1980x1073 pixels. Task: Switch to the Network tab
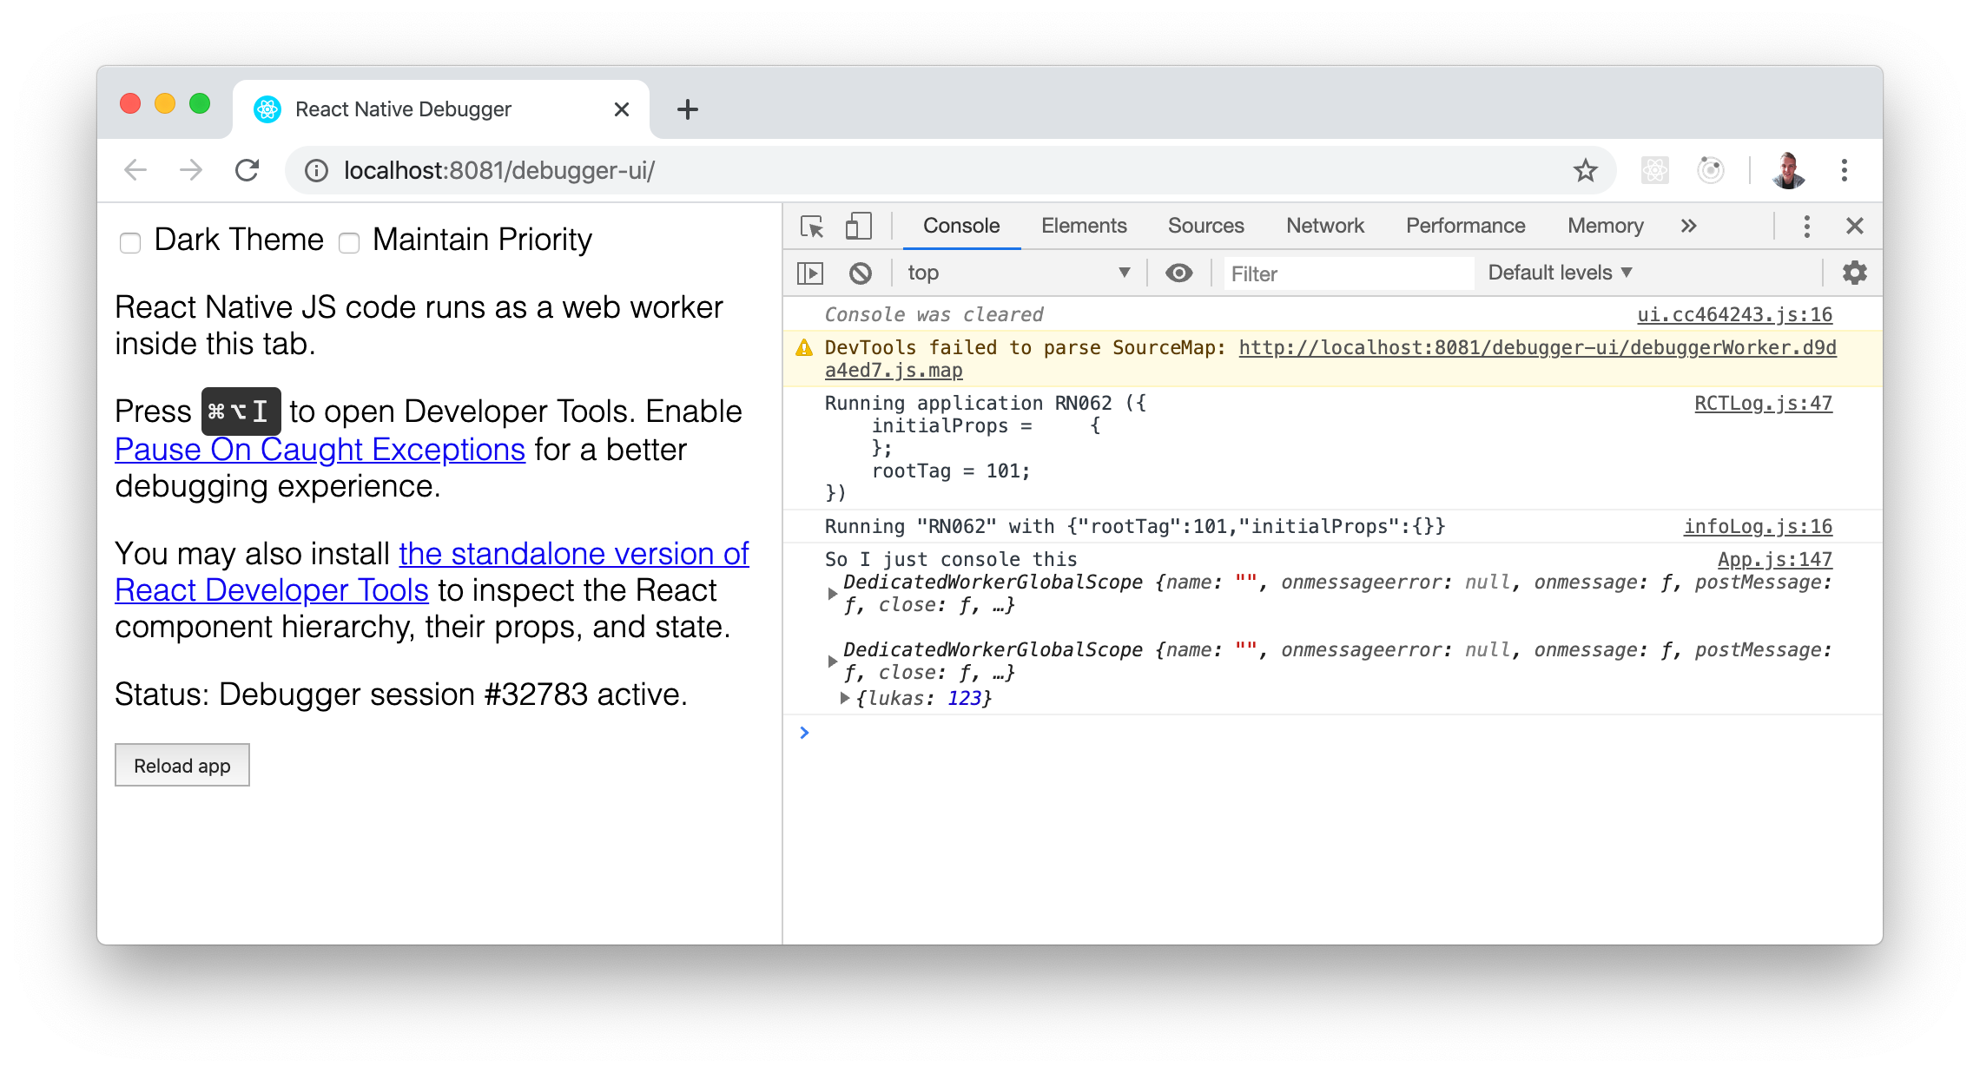coord(1324,226)
